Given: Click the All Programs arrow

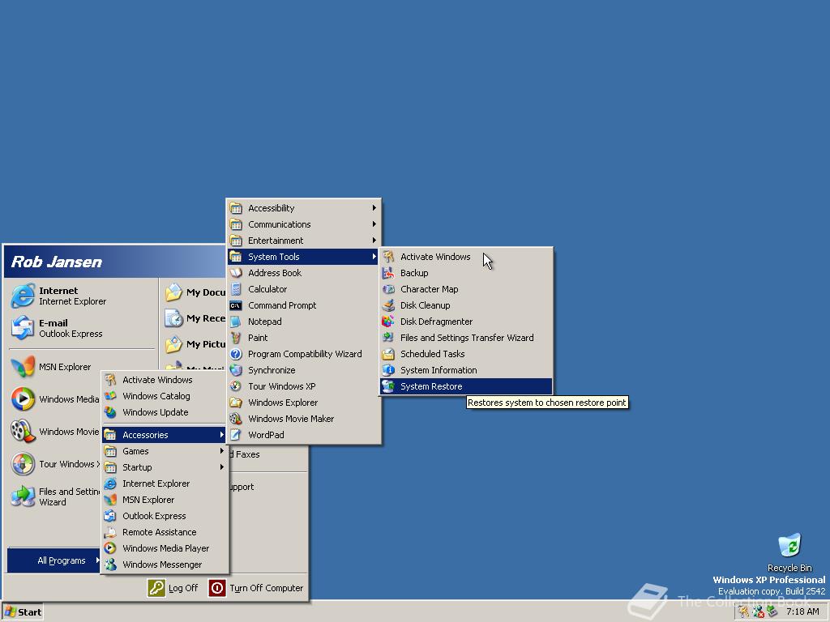Looking at the screenshot, I should pyautogui.click(x=97, y=560).
